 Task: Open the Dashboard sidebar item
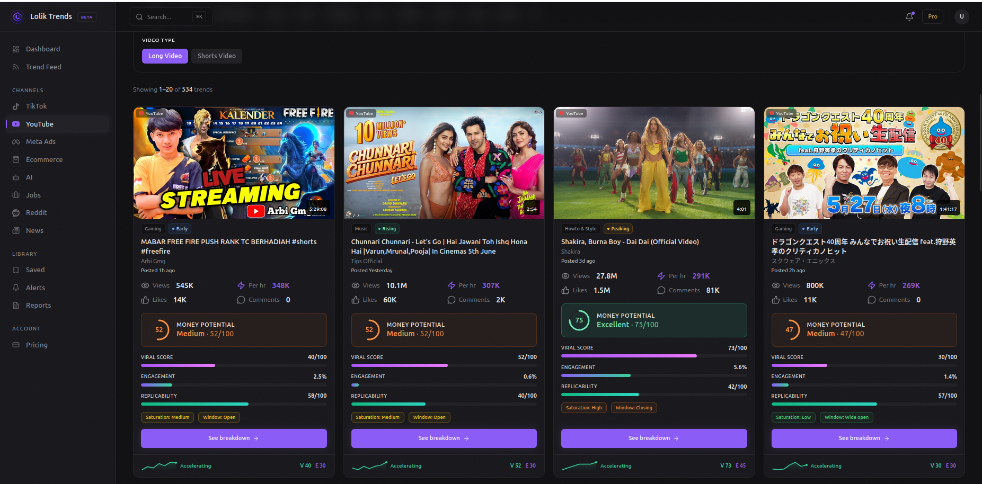[x=58, y=49]
